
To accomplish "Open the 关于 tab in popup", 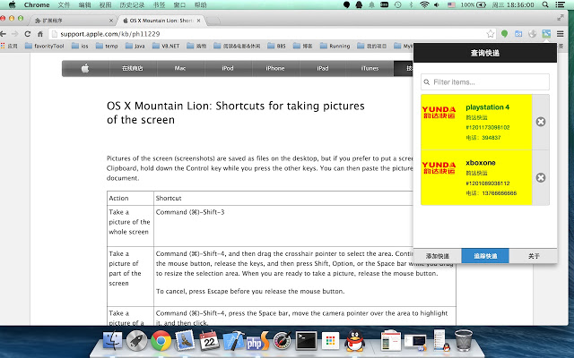I will 534,256.
